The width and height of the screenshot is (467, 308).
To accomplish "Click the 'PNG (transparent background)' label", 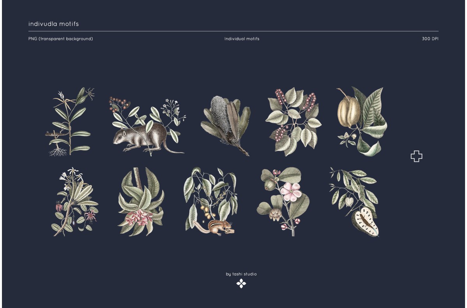I will 61,39.
